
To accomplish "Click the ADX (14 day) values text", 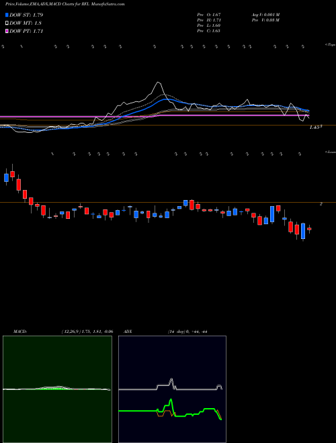I will pos(187,332).
